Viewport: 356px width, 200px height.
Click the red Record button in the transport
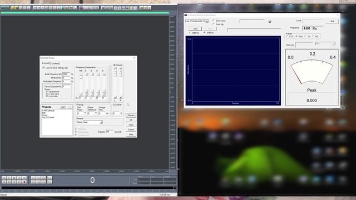[24, 182]
